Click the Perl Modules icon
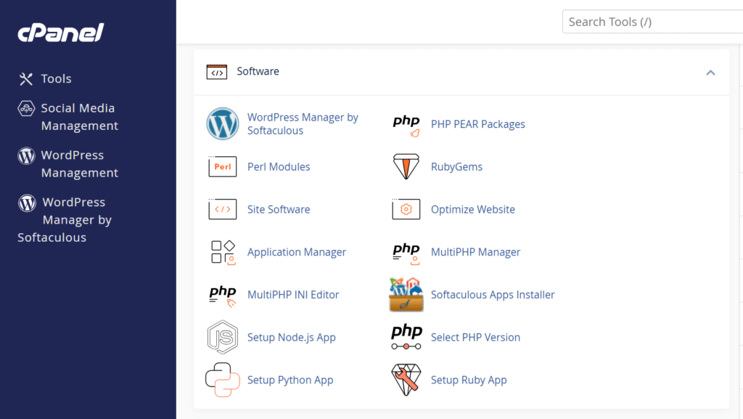The width and height of the screenshot is (743, 419). 223,166
